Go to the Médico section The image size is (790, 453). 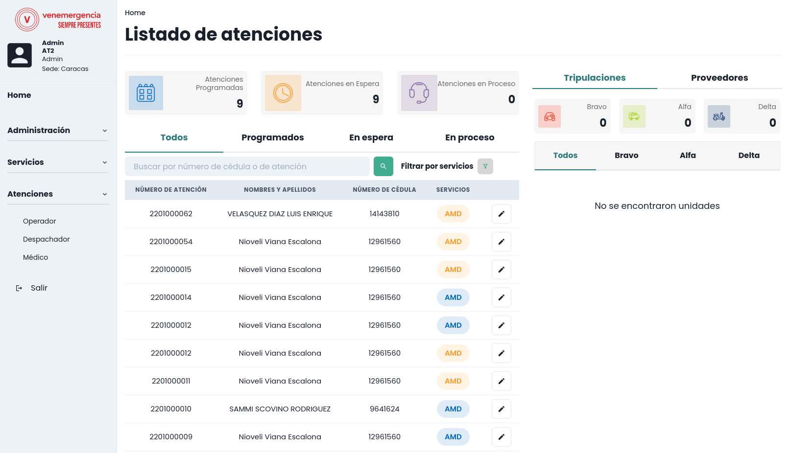(35, 257)
